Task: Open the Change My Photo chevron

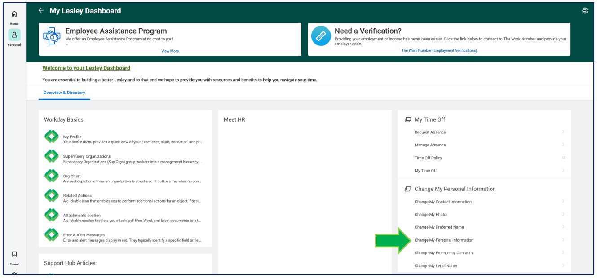Action: tap(563, 214)
